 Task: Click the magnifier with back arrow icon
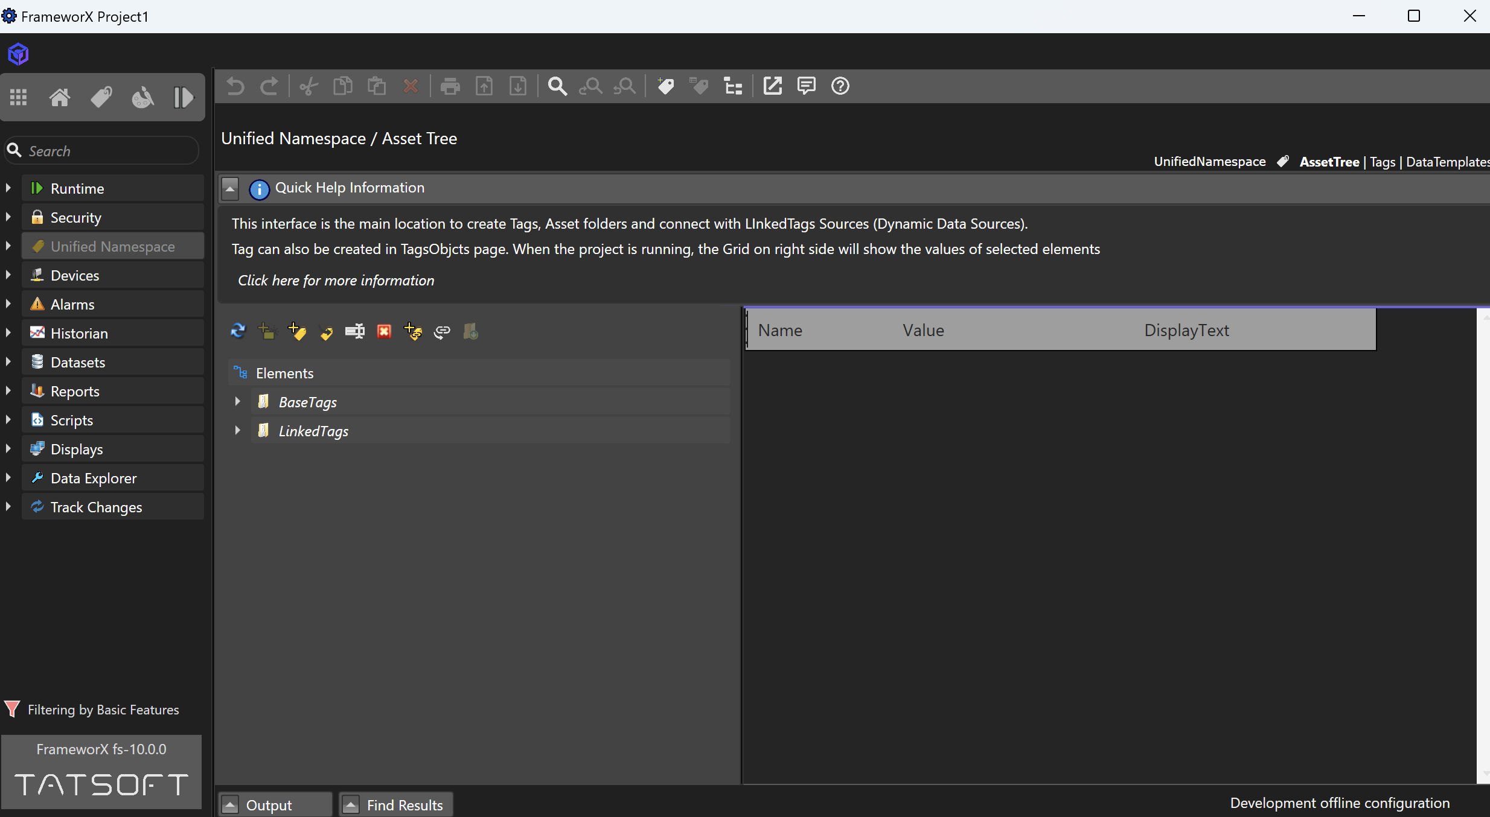[625, 86]
